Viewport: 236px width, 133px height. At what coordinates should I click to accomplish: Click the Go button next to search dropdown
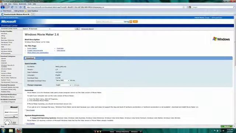pos(77,29)
